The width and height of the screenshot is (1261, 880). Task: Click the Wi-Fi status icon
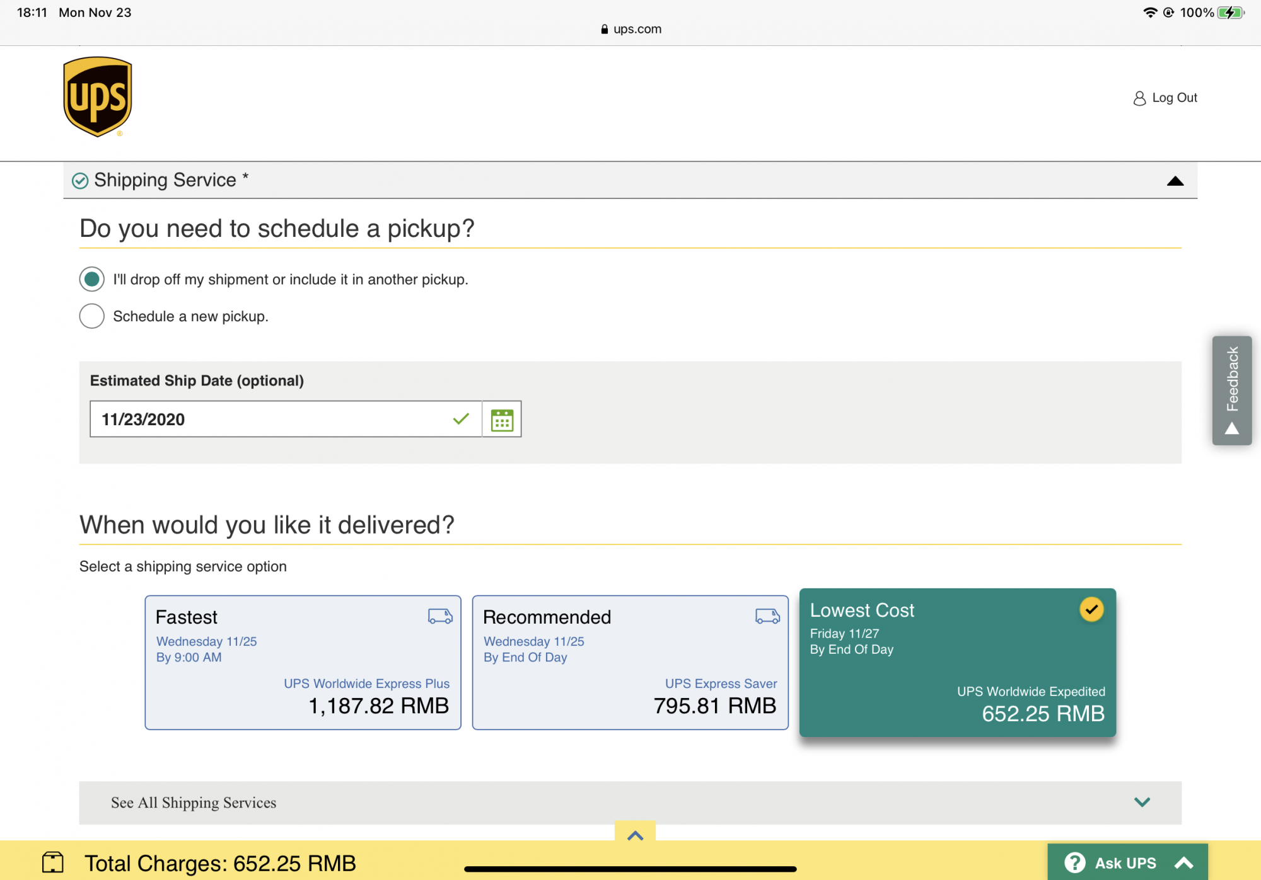coord(1150,13)
